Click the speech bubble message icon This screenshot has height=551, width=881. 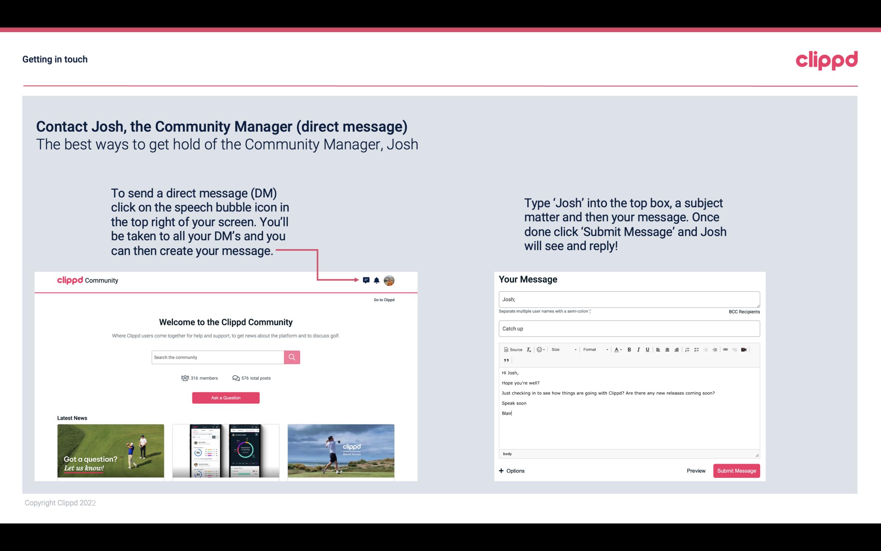(x=367, y=280)
